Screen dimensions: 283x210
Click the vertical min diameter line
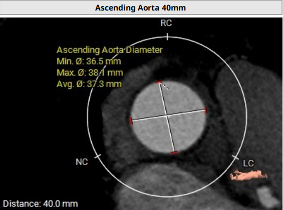click(167, 117)
